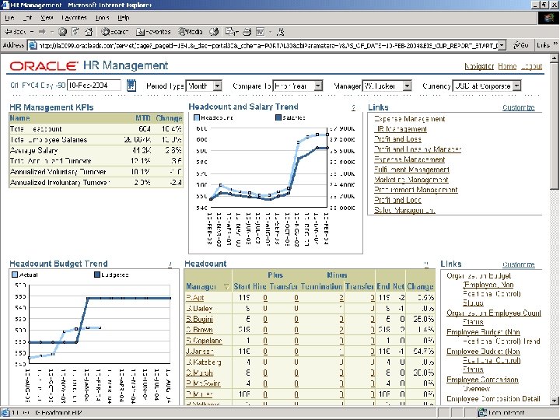560x420 pixels.
Task: Click the Go button next to address
Action: point(520,45)
